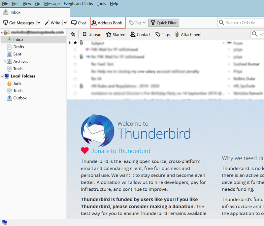The image size is (264, 226).
Task: Switch to the Inbox tab
Action: point(35,12)
